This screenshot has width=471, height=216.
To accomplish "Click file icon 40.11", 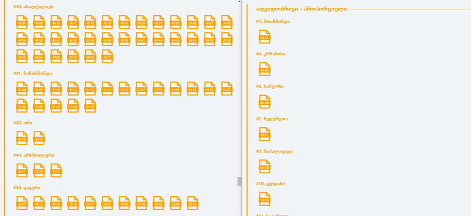I will pos(73,22).
